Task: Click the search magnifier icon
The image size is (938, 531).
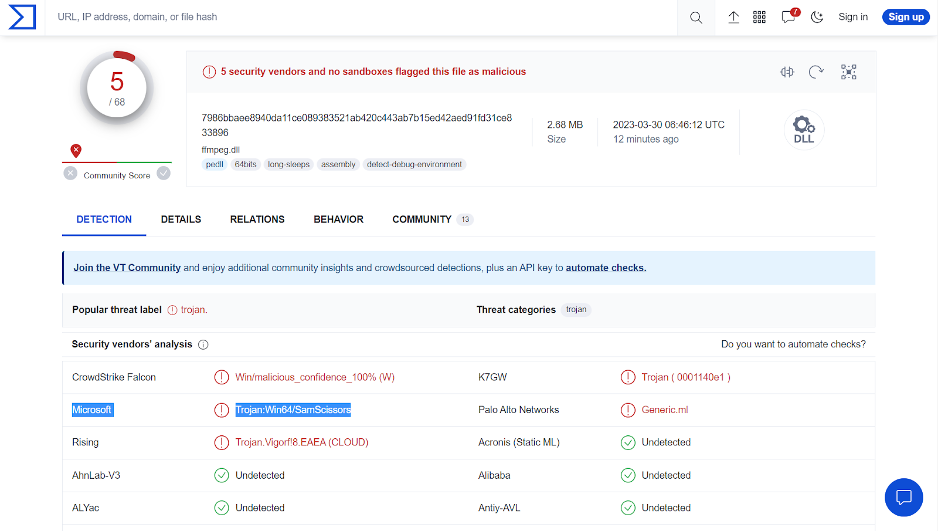Action: click(x=696, y=18)
